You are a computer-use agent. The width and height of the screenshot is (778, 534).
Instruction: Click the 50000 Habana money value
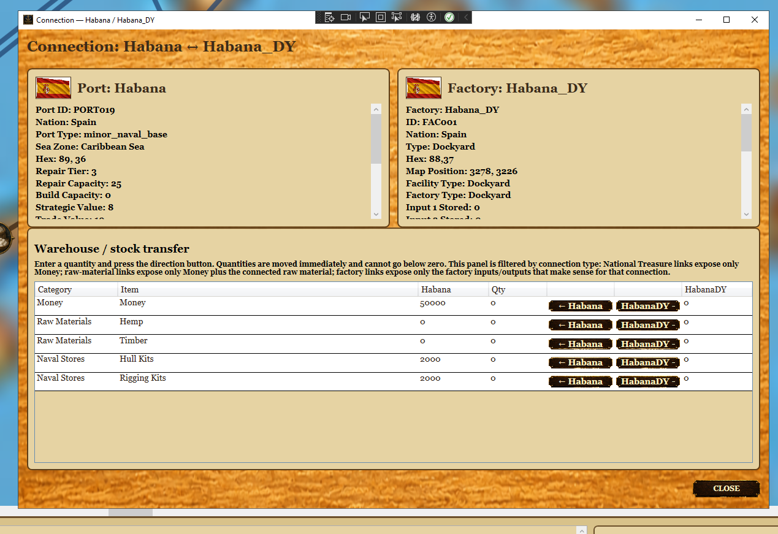pyautogui.click(x=433, y=303)
